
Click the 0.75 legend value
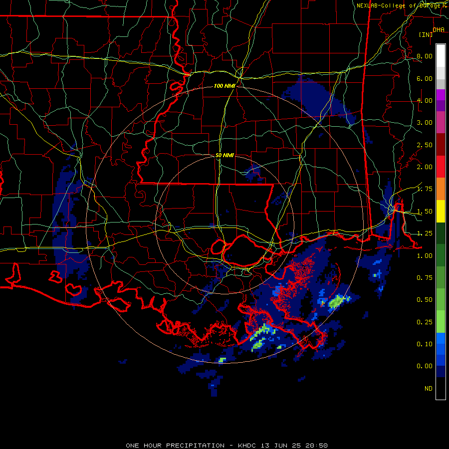point(425,278)
